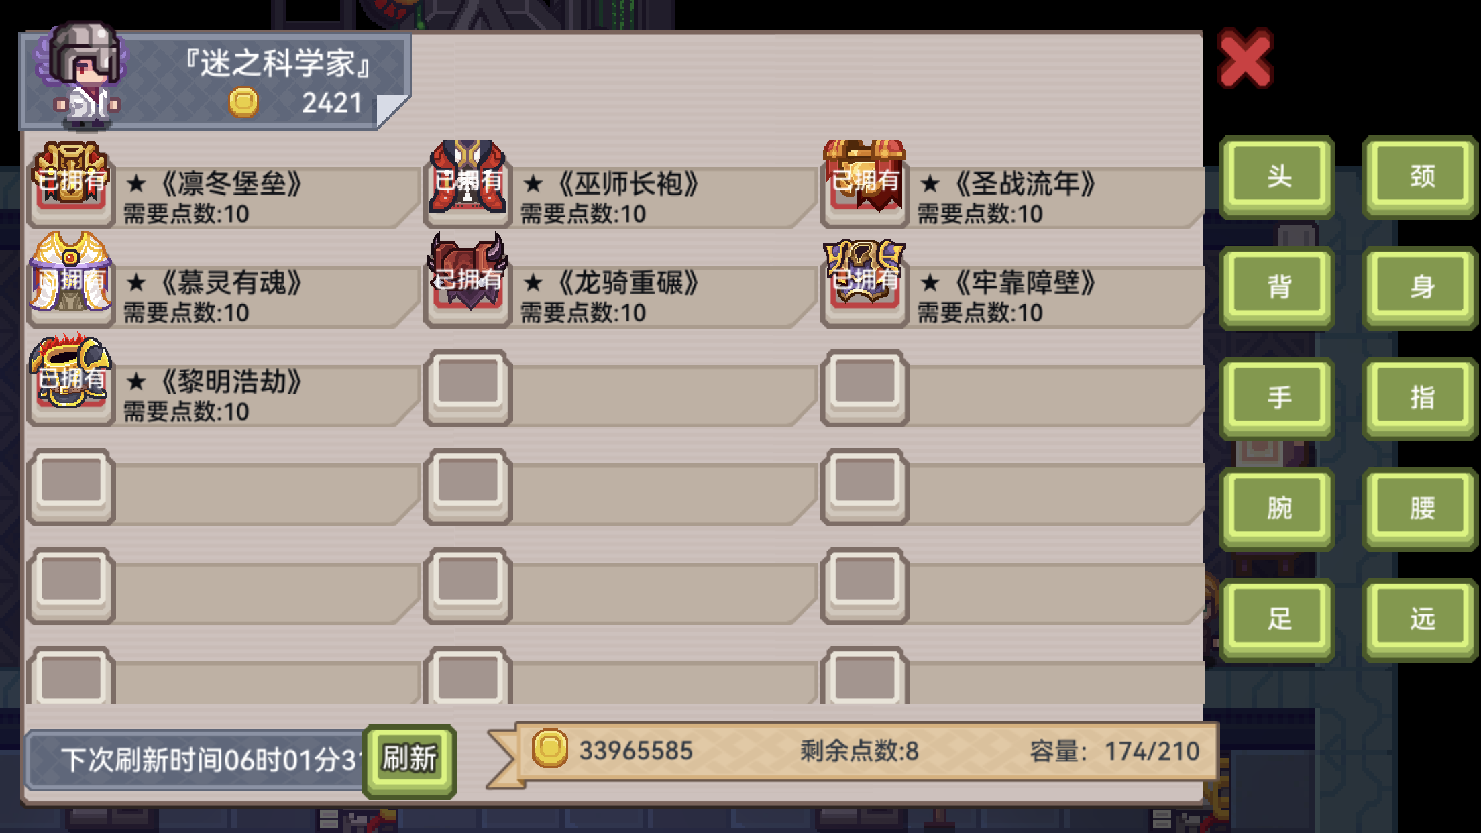Switch to the 颈 equipment category
1481x833 pixels.
(x=1421, y=177)
